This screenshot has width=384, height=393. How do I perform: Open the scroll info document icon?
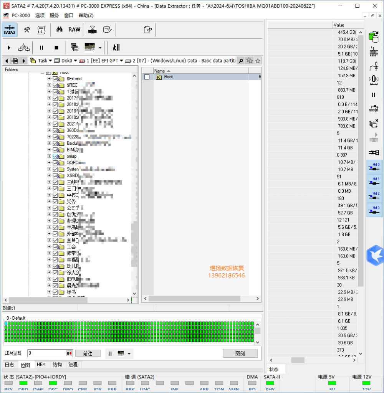(x=41, y=30)
